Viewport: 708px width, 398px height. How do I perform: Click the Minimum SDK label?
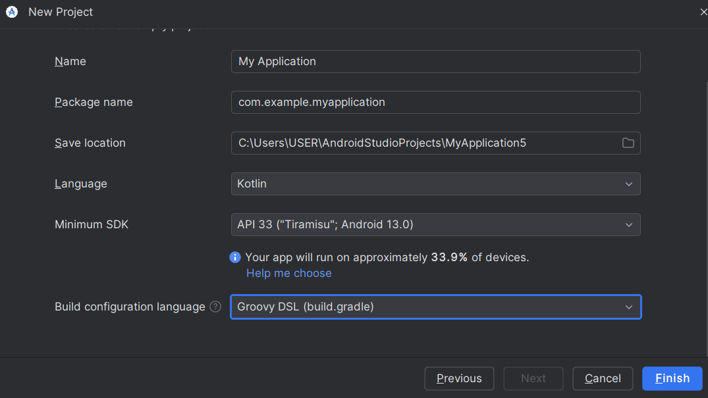(92, 225)
